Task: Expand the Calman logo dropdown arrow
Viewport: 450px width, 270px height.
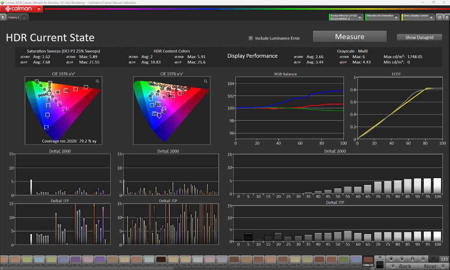Action: point(39,9)
